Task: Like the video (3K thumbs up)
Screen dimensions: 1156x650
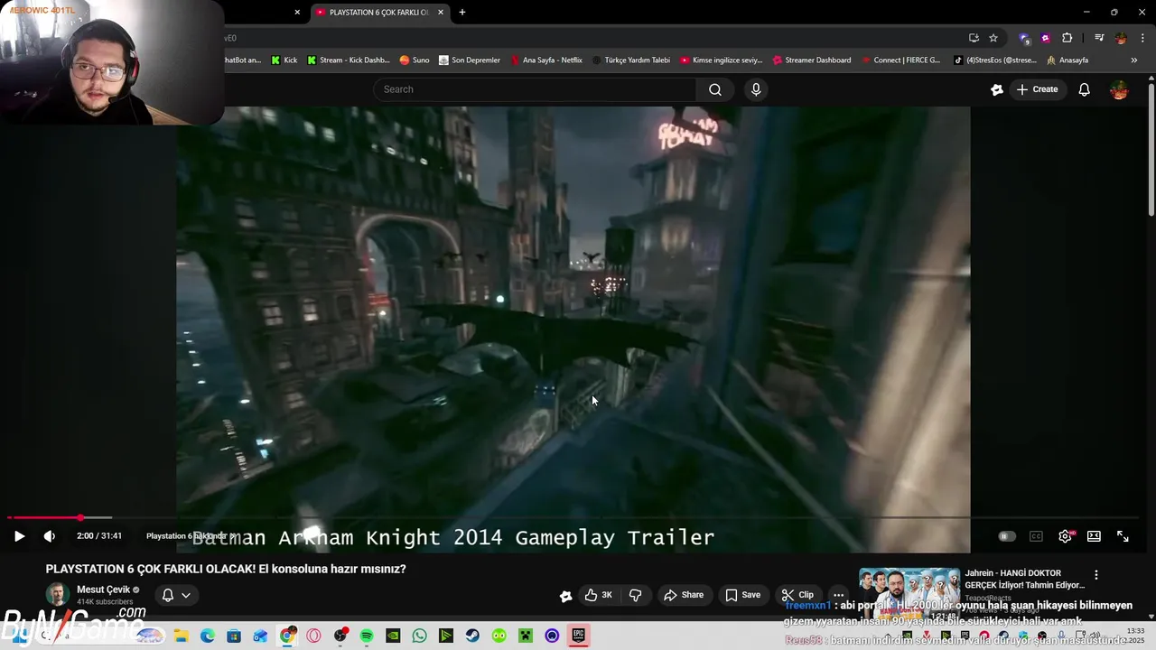Action: (x=599, y=595)
